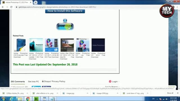This screenshot has height=101, width=180.
Task: Open green play media app in taskbar
Action: [x=36, y=99]
